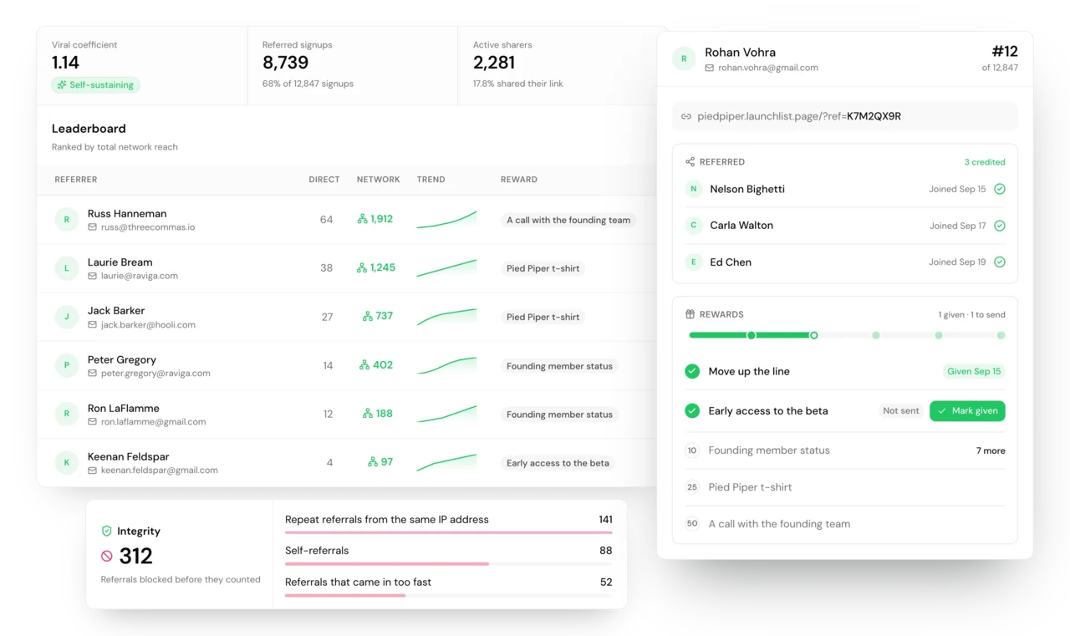Click the 50 badge beside founding team call
Image resolution: width=1070 pixels, height=636 pixels.
click(x=692, y=524)
